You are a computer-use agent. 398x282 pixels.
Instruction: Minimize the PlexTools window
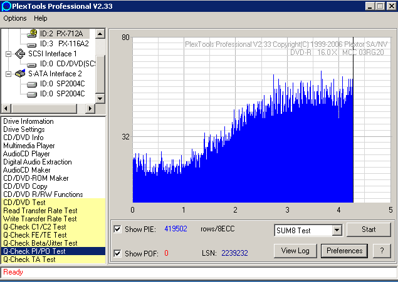(370, 6)
